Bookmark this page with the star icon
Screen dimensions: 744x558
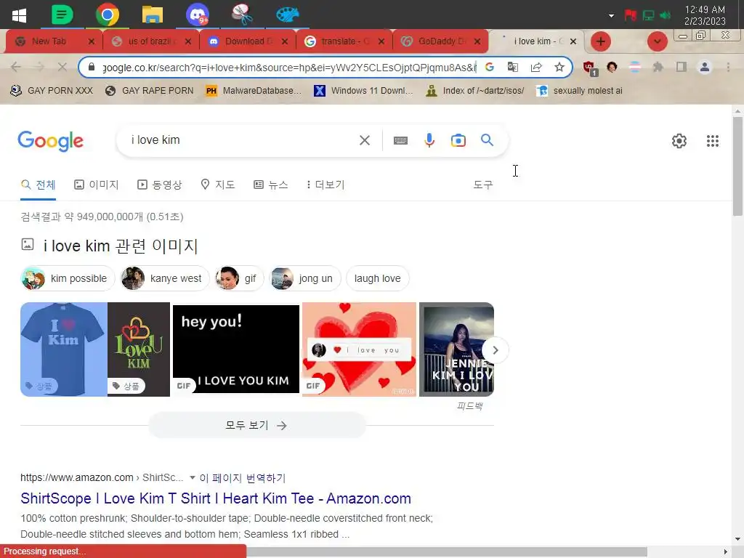click(x=559, y=68)
